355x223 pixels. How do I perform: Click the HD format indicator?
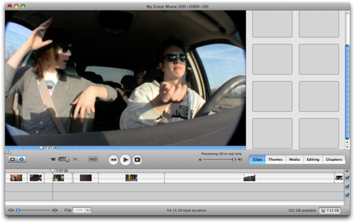point(93,159)
